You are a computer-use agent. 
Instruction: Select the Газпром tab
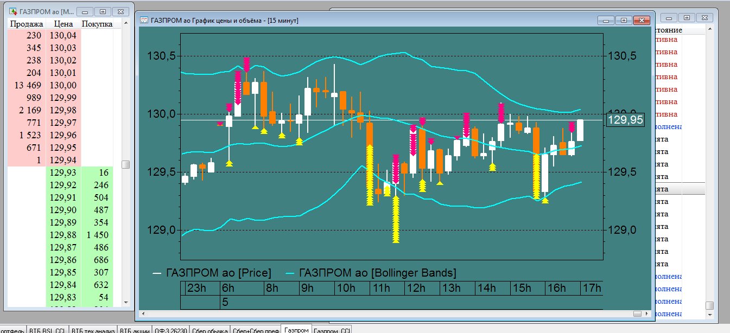[297, 329]
